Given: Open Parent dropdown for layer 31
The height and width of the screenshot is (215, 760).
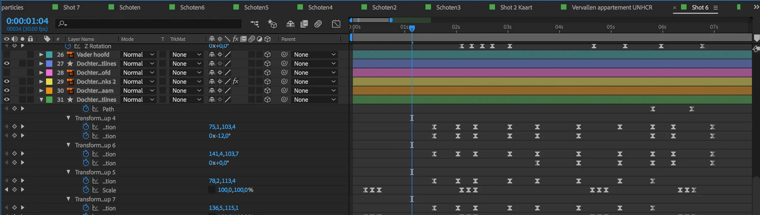Looking at the screenshot, I should pos(314,100).
